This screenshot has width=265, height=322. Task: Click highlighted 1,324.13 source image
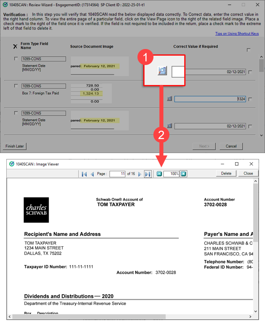[91, 93]
